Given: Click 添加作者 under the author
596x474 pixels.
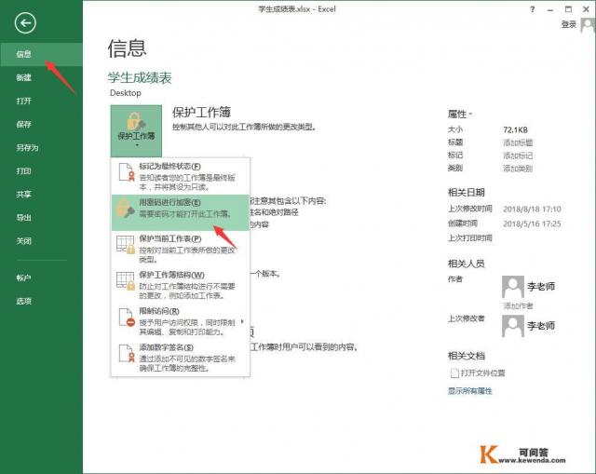Looking at the screenshot, I should click(518, 306).
